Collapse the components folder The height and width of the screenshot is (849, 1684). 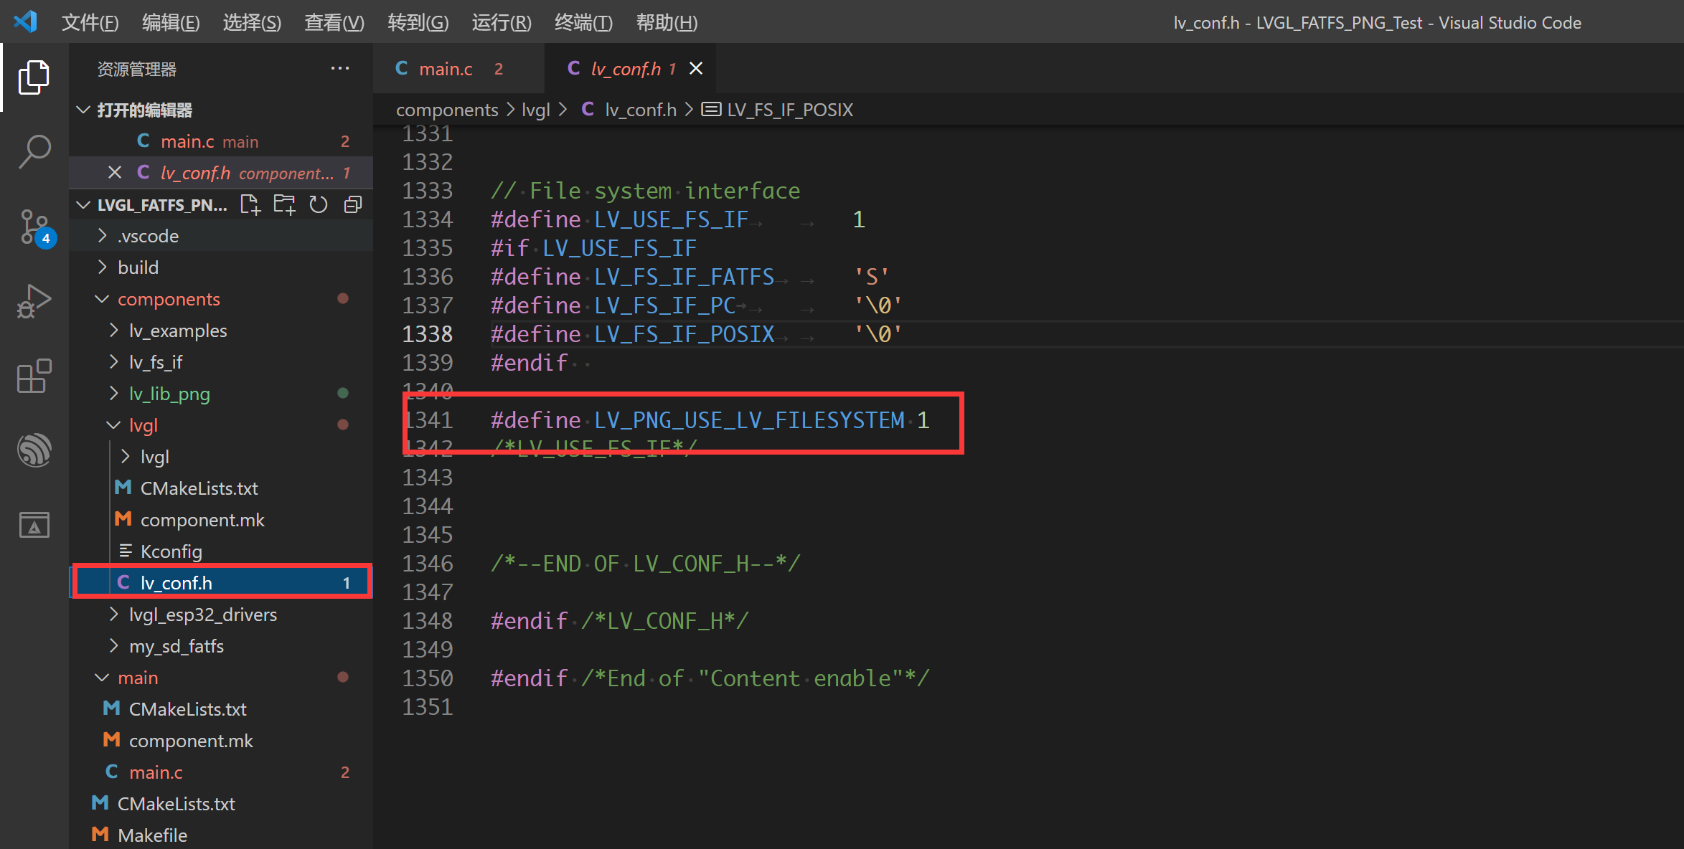tap(102, 299)
